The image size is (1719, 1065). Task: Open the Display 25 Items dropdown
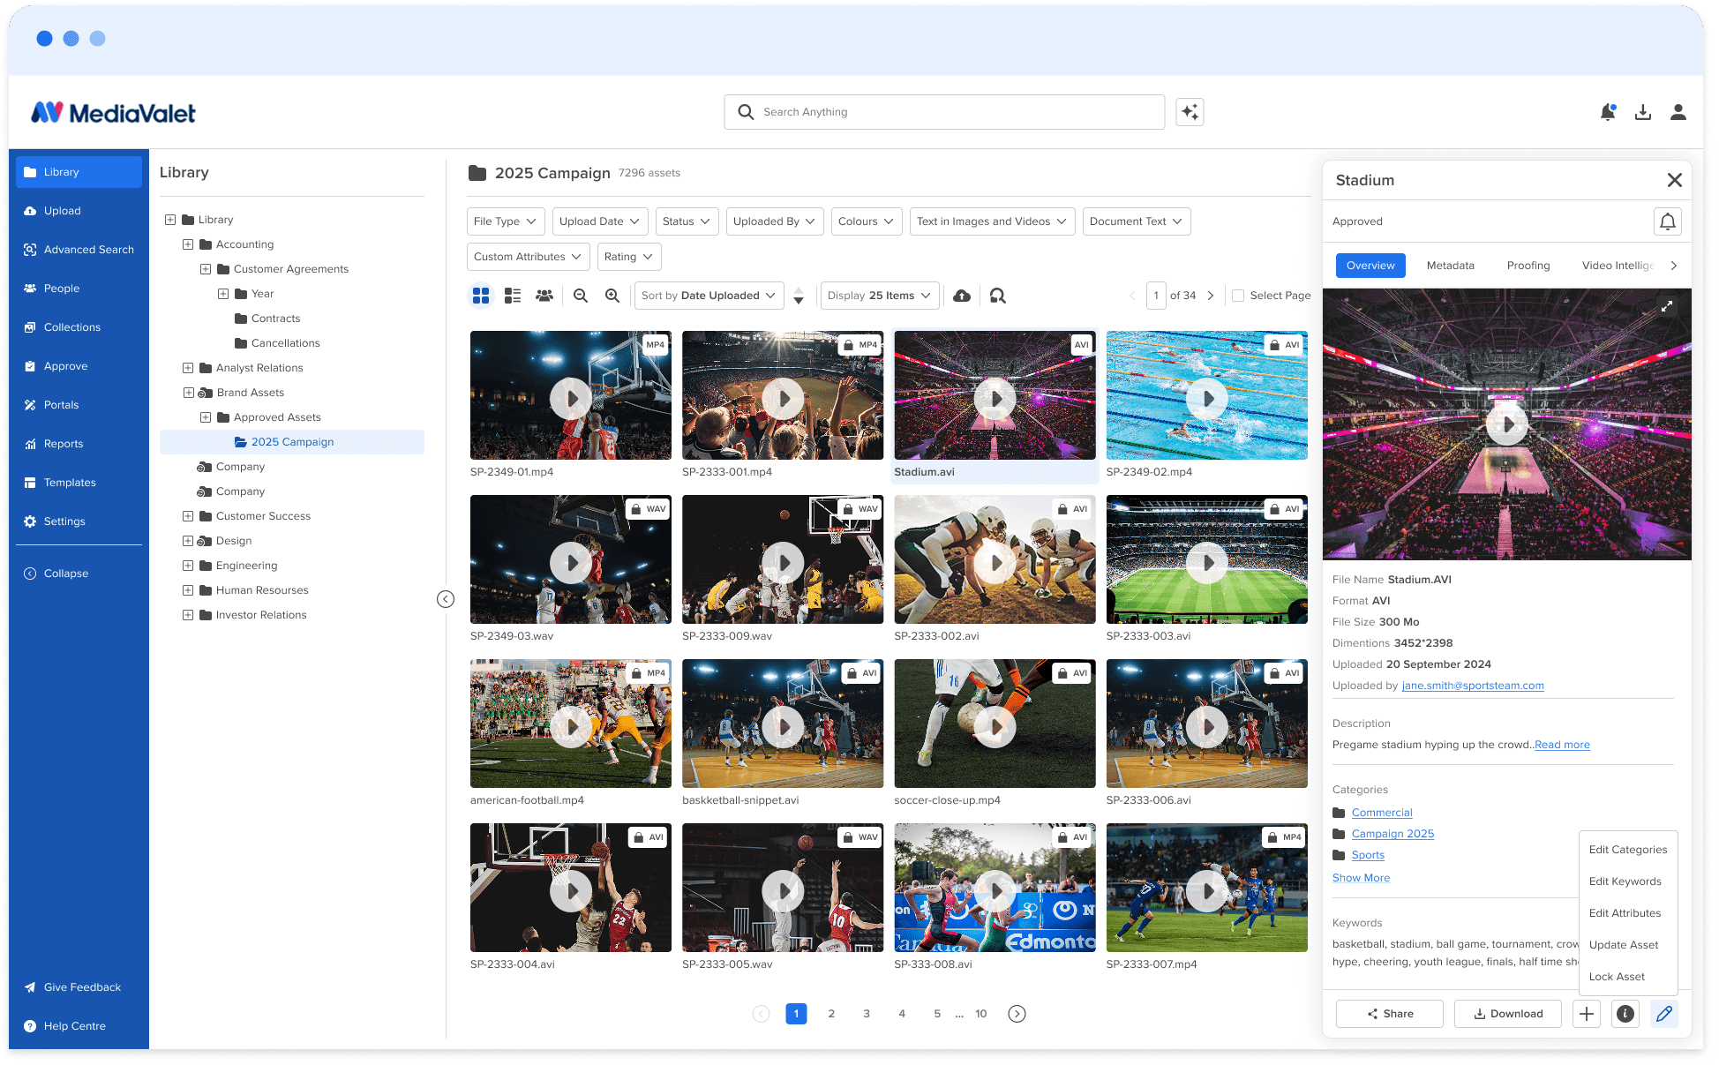pyautogui.click(x=880, y=296)
